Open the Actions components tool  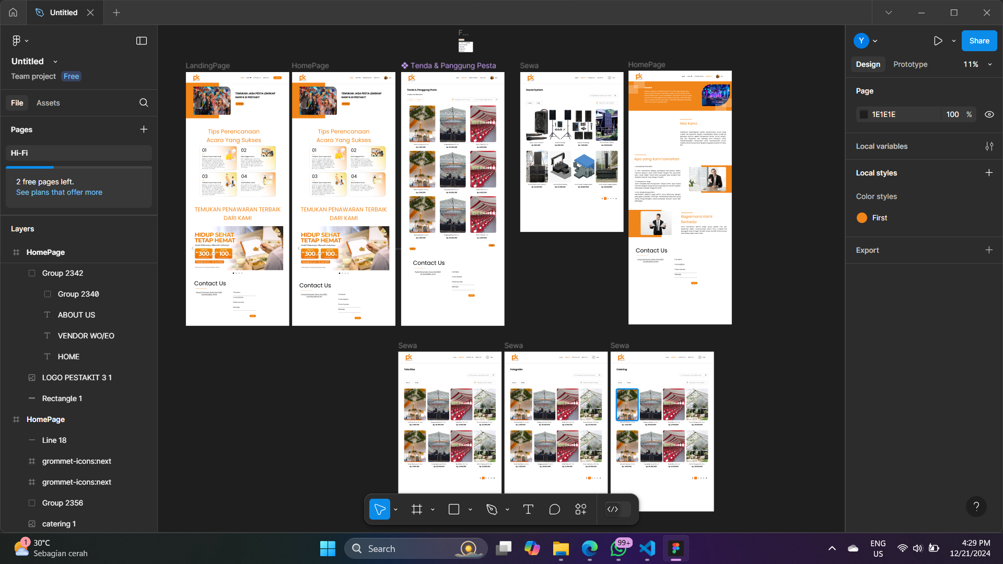(x=581, y=509)
